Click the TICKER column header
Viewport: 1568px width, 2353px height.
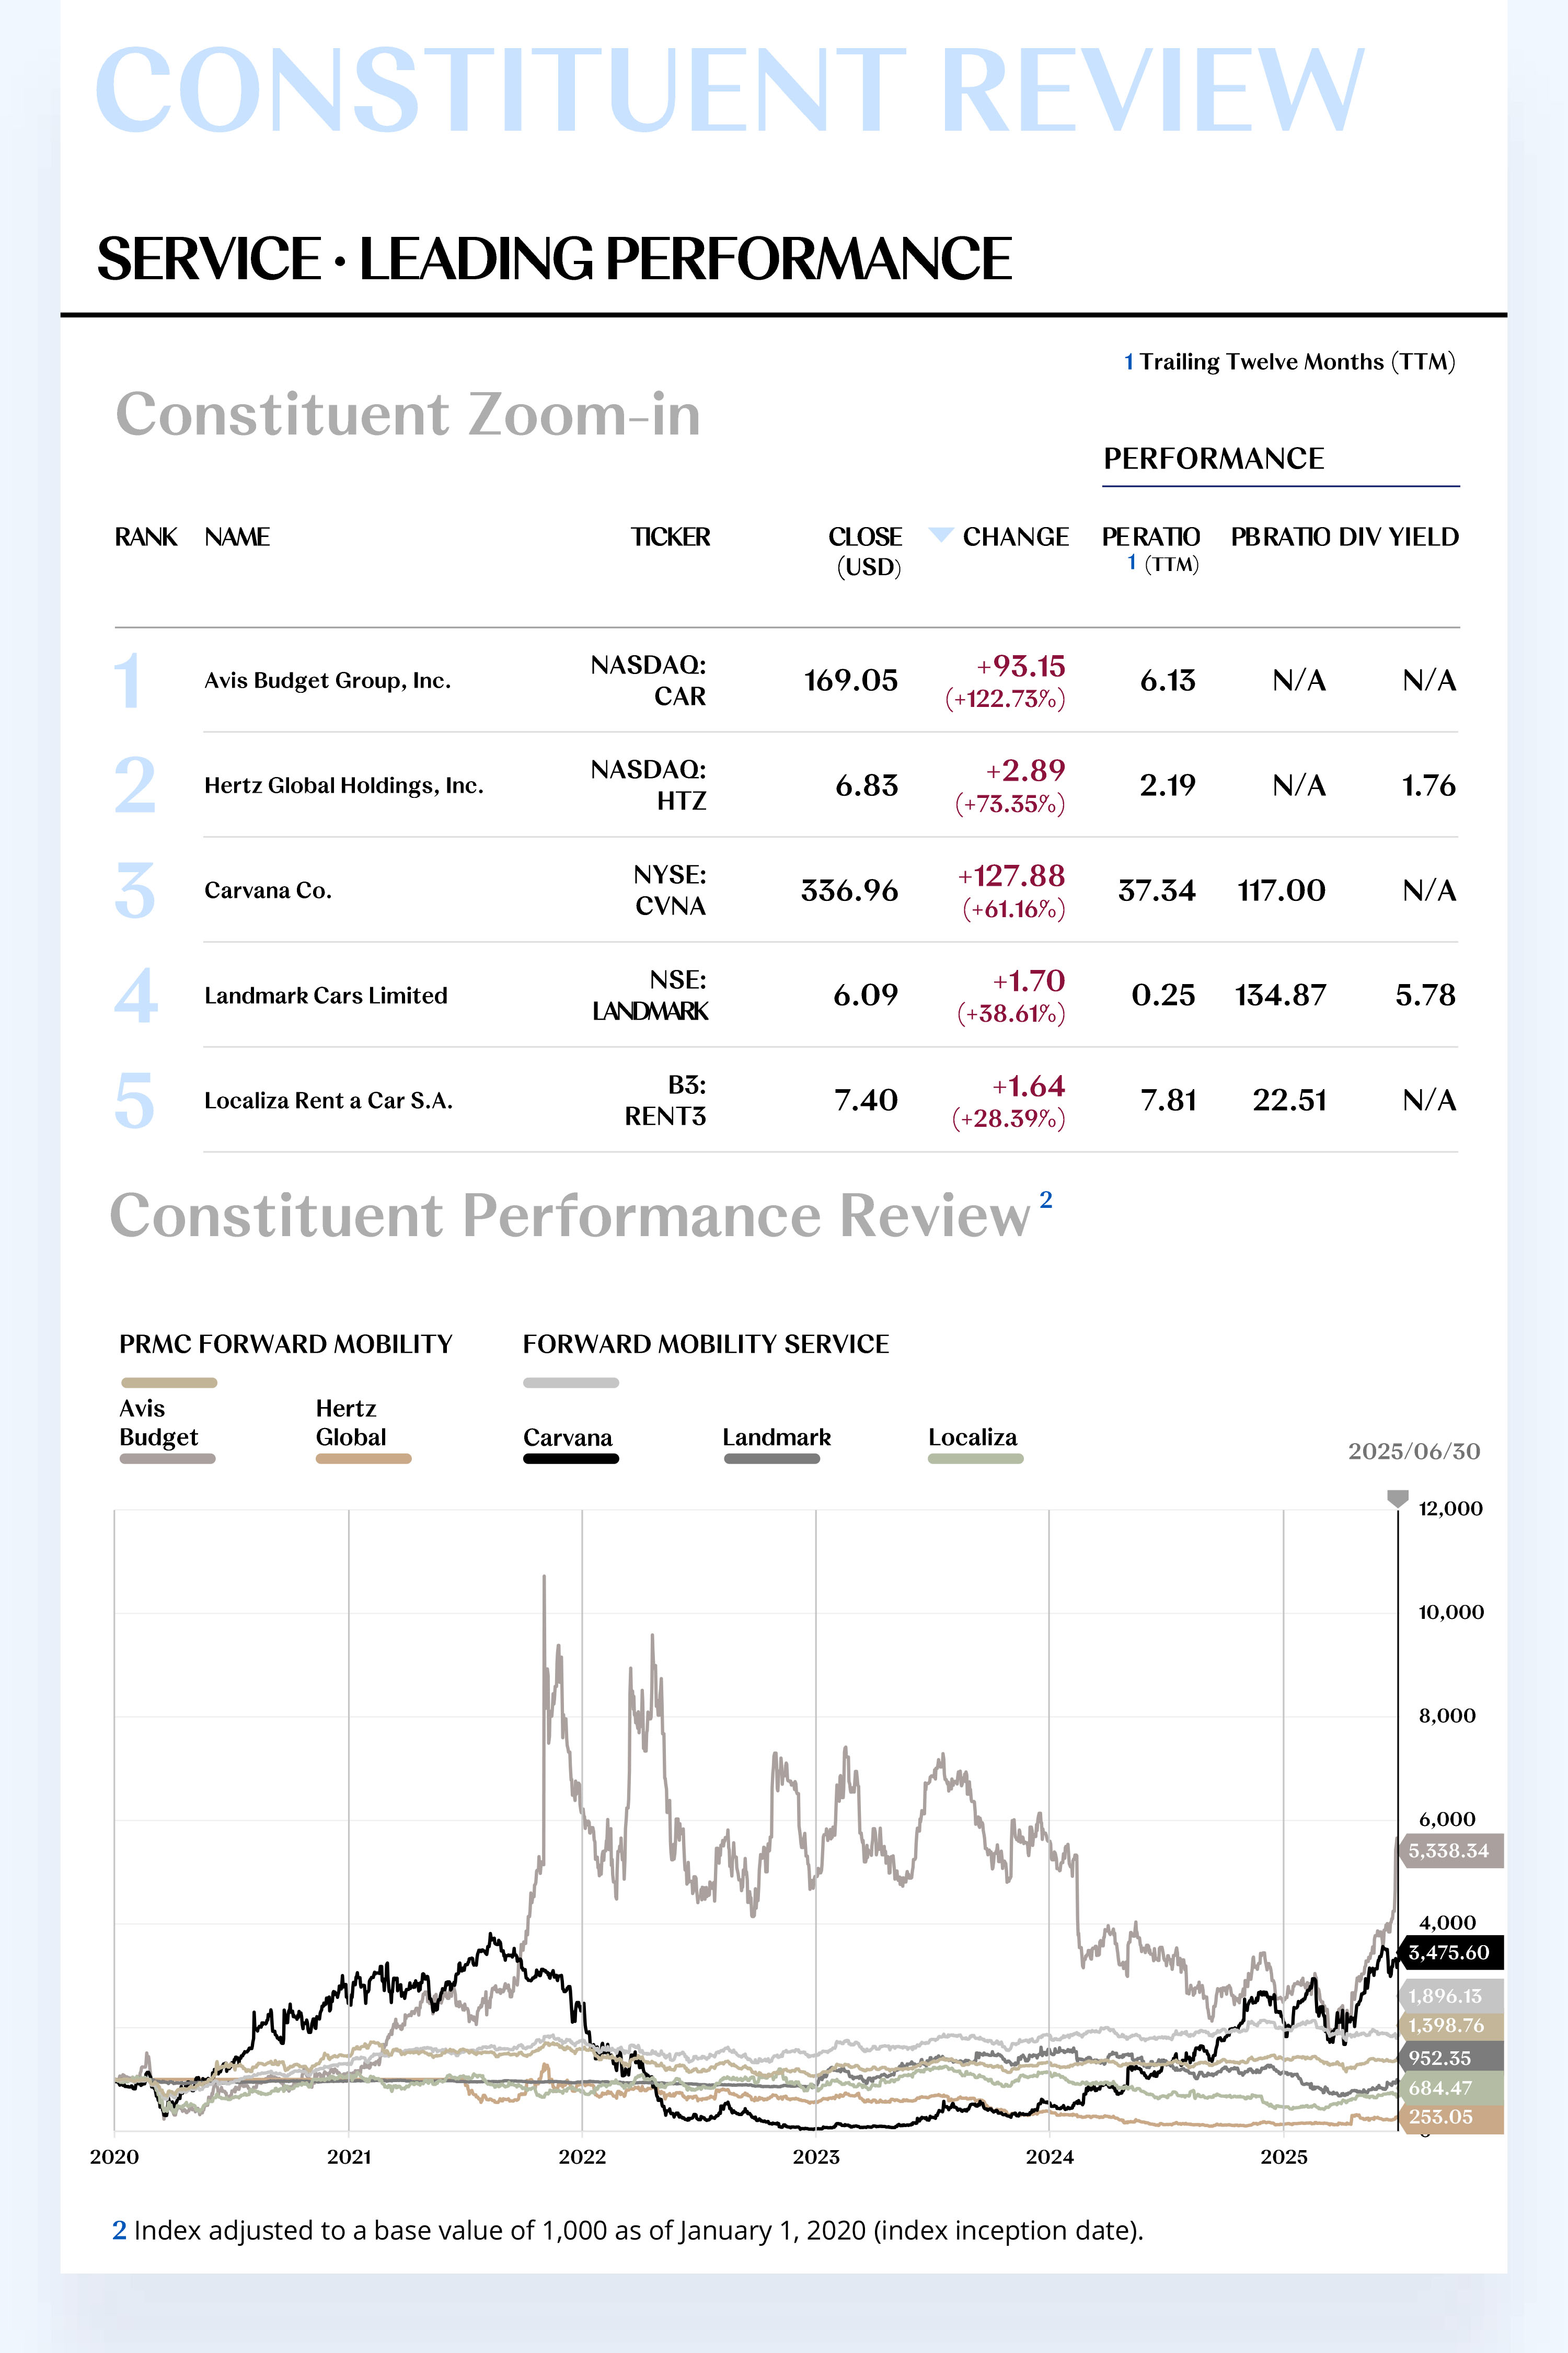pos(670,537)
